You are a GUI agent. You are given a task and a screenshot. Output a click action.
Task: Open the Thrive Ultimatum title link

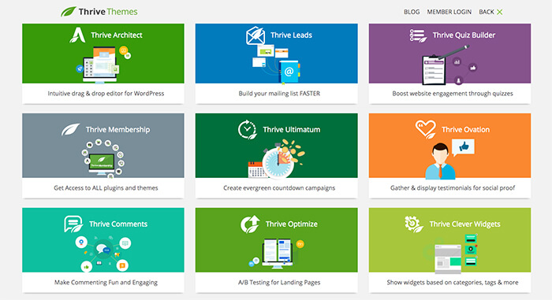(x=292, y=129)
